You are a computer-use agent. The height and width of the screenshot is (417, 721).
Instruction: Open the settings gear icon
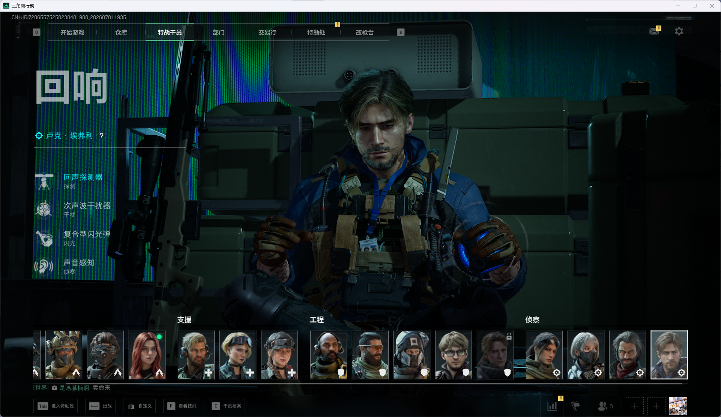[x=679, y=31]
